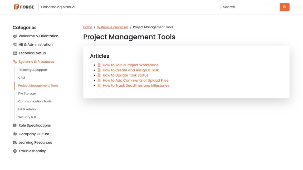The width and height of the screenshot is (303, 170).
Task: Click the list icon beside Role Specifications
Action: click(x=15, y=126)
